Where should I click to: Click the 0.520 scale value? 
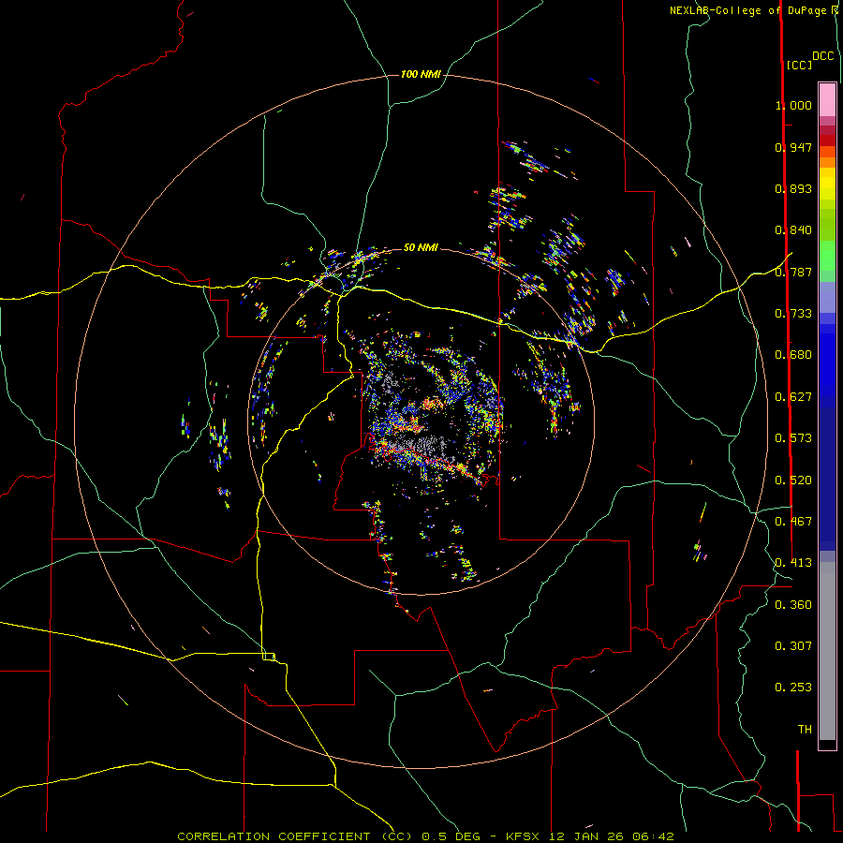coord(793,481)
